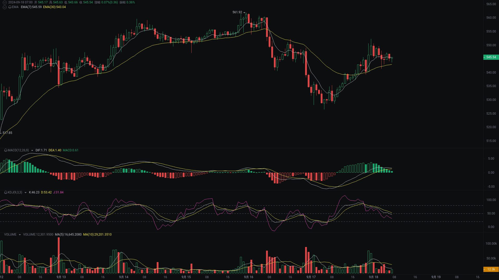
Task: Click the 9月 19 date label
Action: pos(436,277)
